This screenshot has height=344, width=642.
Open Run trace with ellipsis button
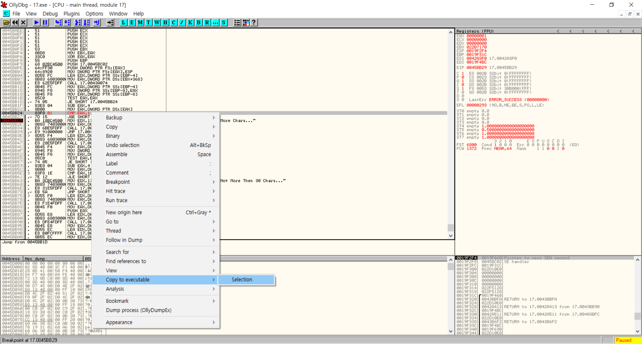[216, 22]
